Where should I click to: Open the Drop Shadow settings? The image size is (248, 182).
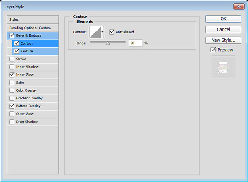tap(33, 122)
